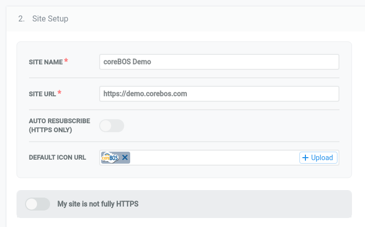Click the red asterisk beside Site URL
Viewport: 365px width, 227px height.
(60, 93)
